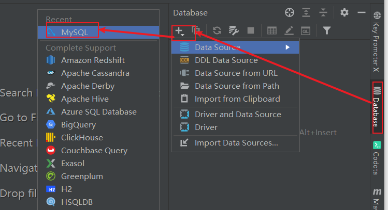Select Exasol data source

[x=98, y=164]
